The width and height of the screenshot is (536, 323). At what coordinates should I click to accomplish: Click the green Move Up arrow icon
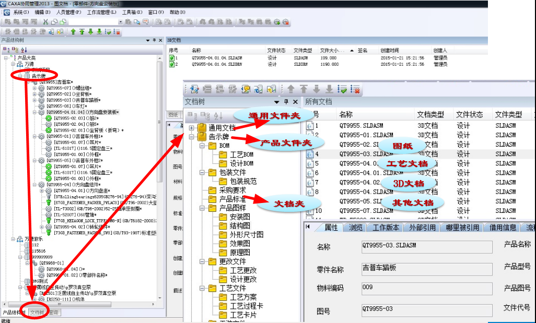[73, 32]
